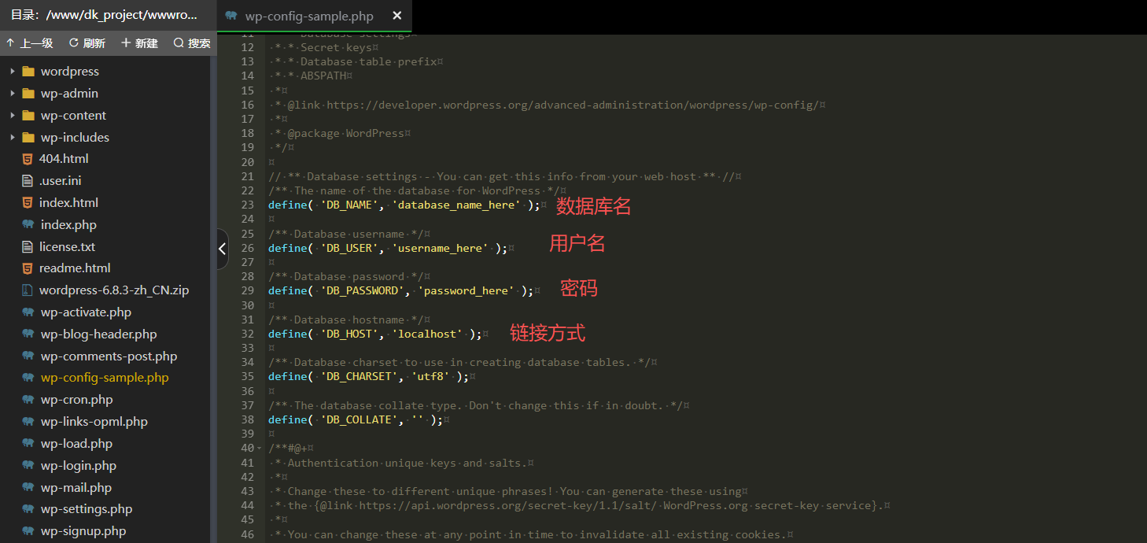
Task: Click the license.txt document icon
Action: pyautogui.click(x=28, y=246)
